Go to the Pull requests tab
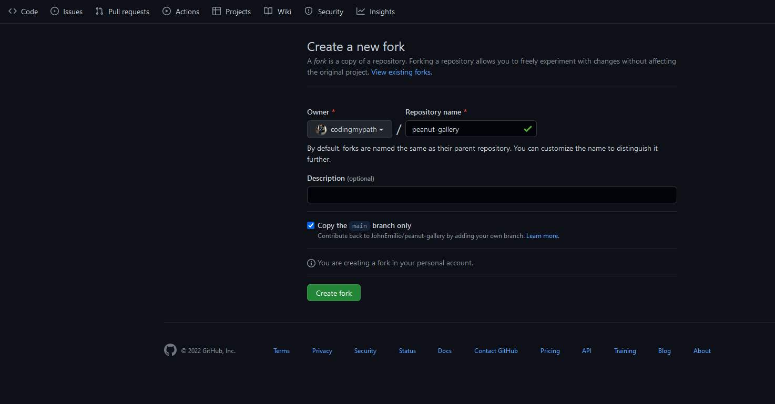The width and height of the screenshot is (775, 404). click(122, 12)
